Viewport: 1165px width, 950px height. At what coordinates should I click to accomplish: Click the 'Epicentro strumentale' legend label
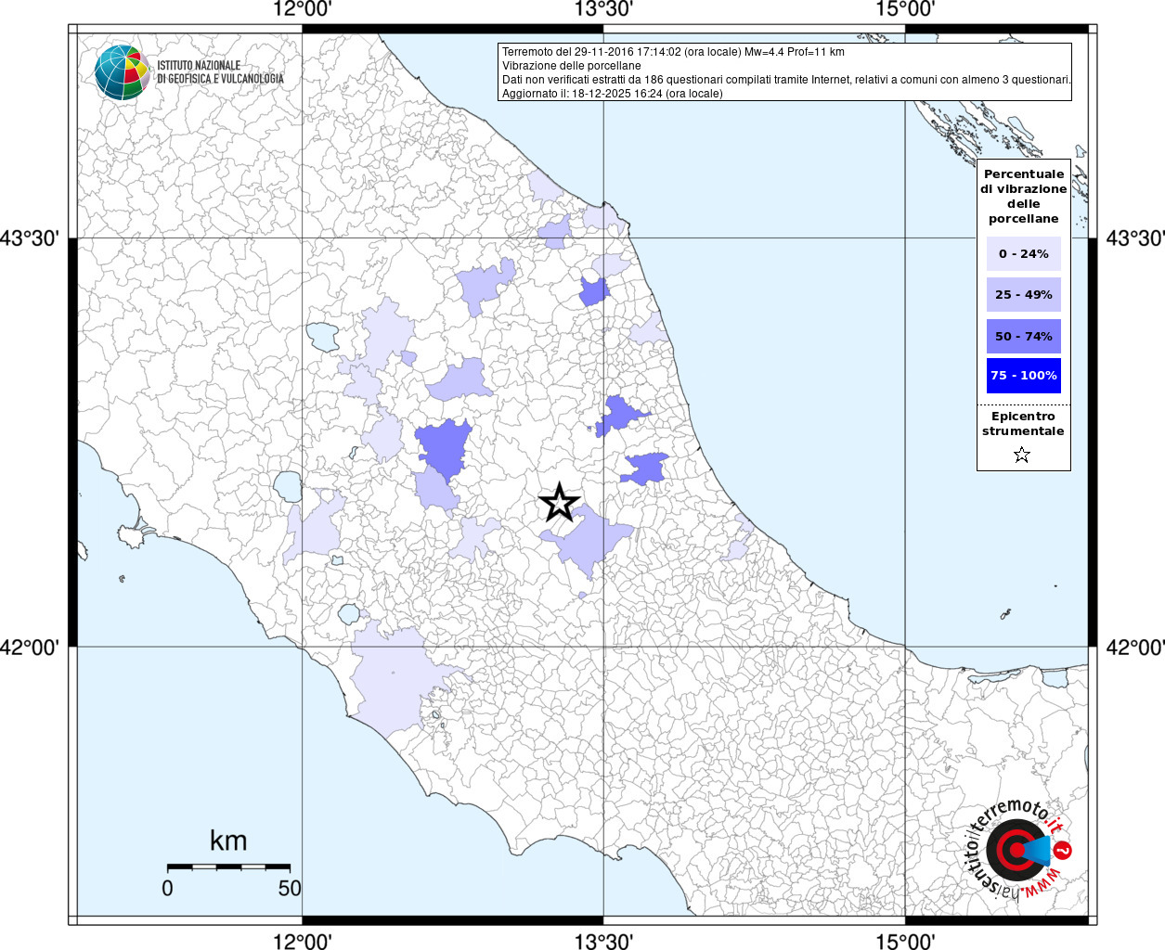tap(1023, 423)
